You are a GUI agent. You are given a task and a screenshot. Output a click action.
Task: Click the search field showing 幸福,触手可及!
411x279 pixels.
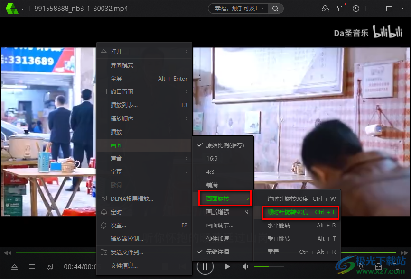pos(236,9)
